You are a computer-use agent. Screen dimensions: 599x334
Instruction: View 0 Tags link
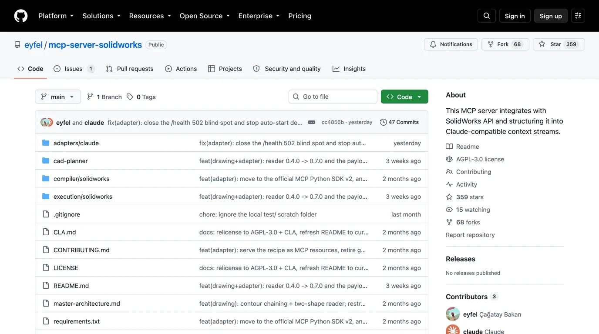click(x=141, y=97)
